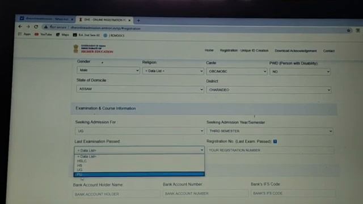
Task: Open the YouTube bookmark
Action: (x=43, y=34)
